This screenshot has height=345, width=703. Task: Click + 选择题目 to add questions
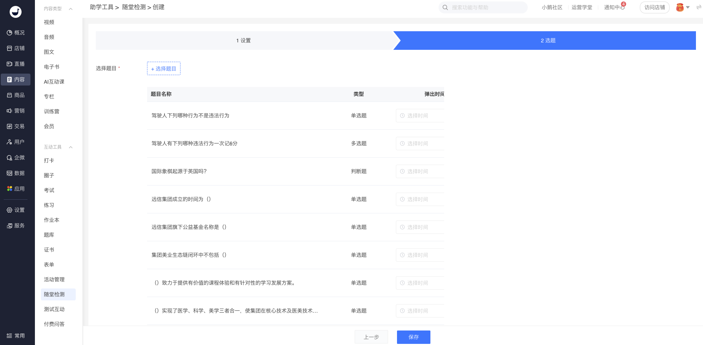pyautogui.click(x=164, y=69)
